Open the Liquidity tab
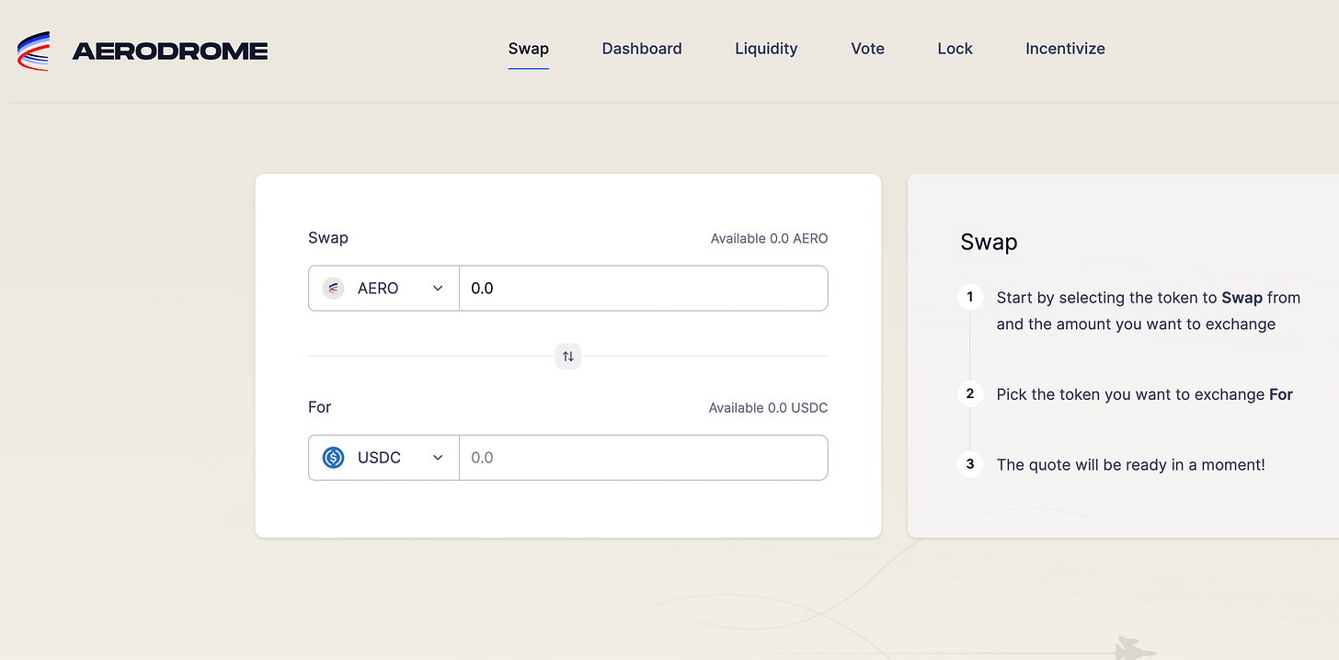 (x=766, y=49)
